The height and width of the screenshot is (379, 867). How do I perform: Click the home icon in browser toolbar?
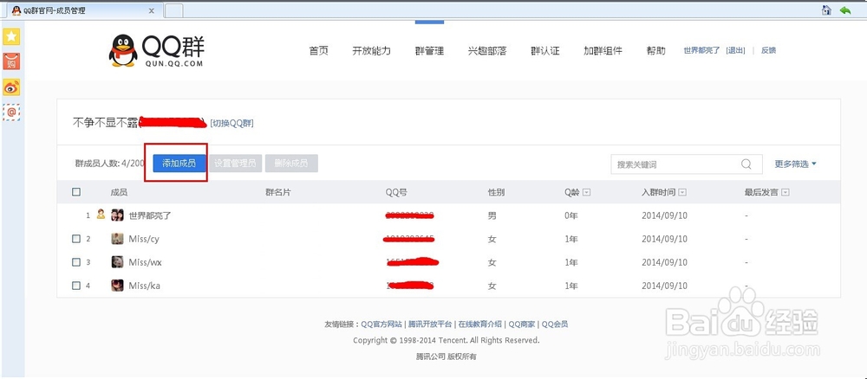pyautogui.click(x=826, y=10)
